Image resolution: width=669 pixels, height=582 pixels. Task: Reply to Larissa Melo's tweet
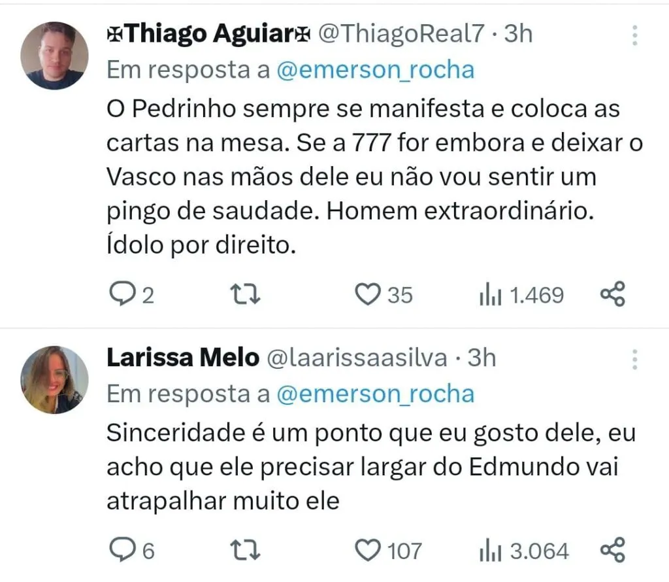click(x=120, y=550)
